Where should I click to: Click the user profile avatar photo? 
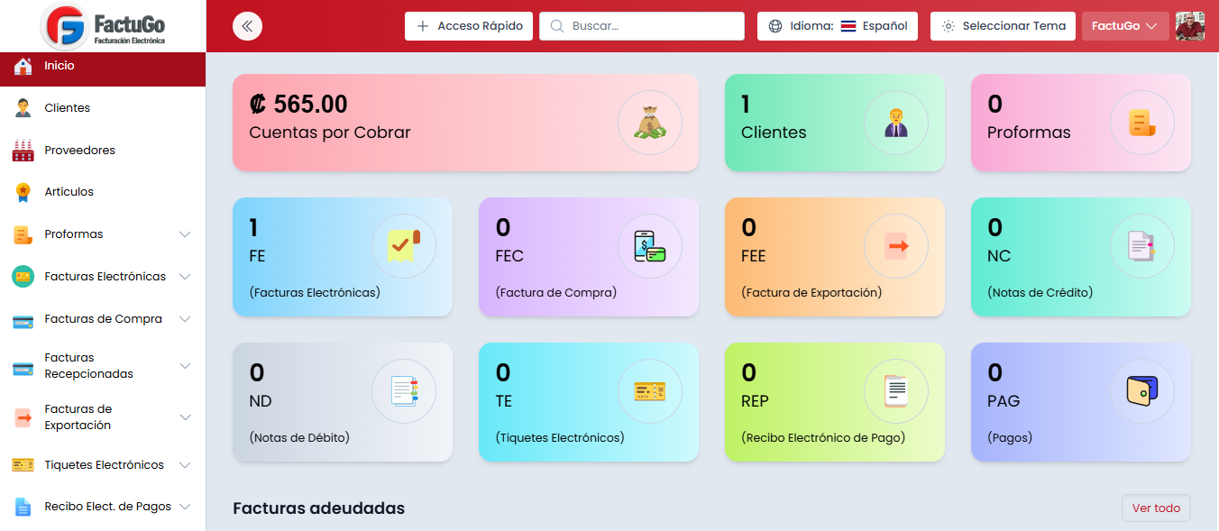(1190, 26)
